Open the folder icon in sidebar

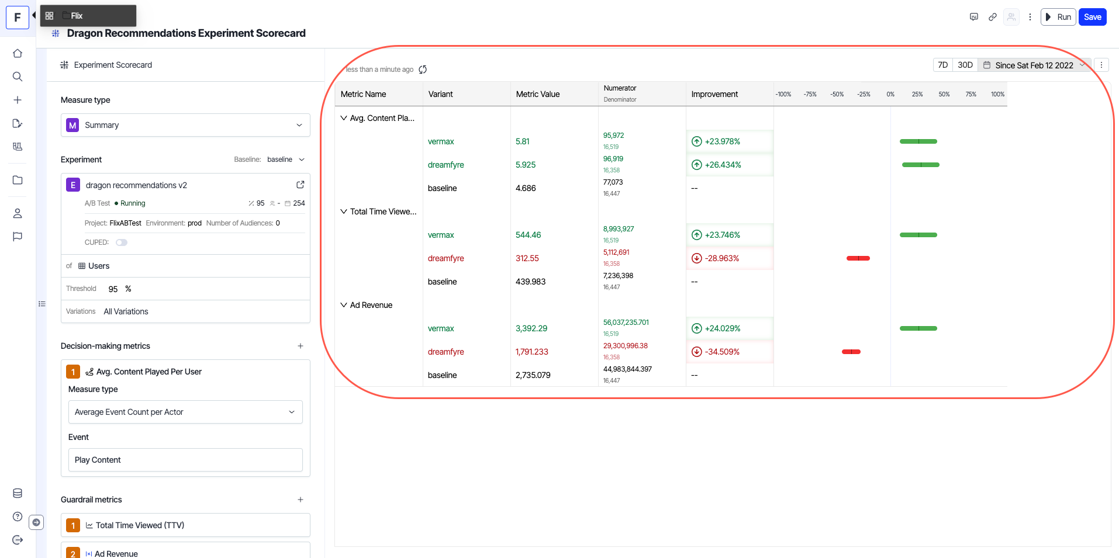point(18,180)
